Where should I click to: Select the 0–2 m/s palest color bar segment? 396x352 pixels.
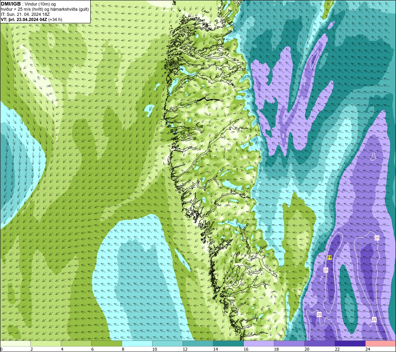click(x=15, y=343)
